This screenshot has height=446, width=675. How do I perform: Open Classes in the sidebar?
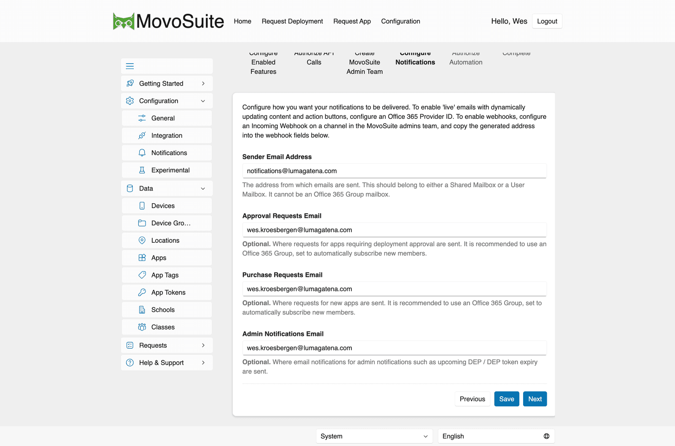167,327
